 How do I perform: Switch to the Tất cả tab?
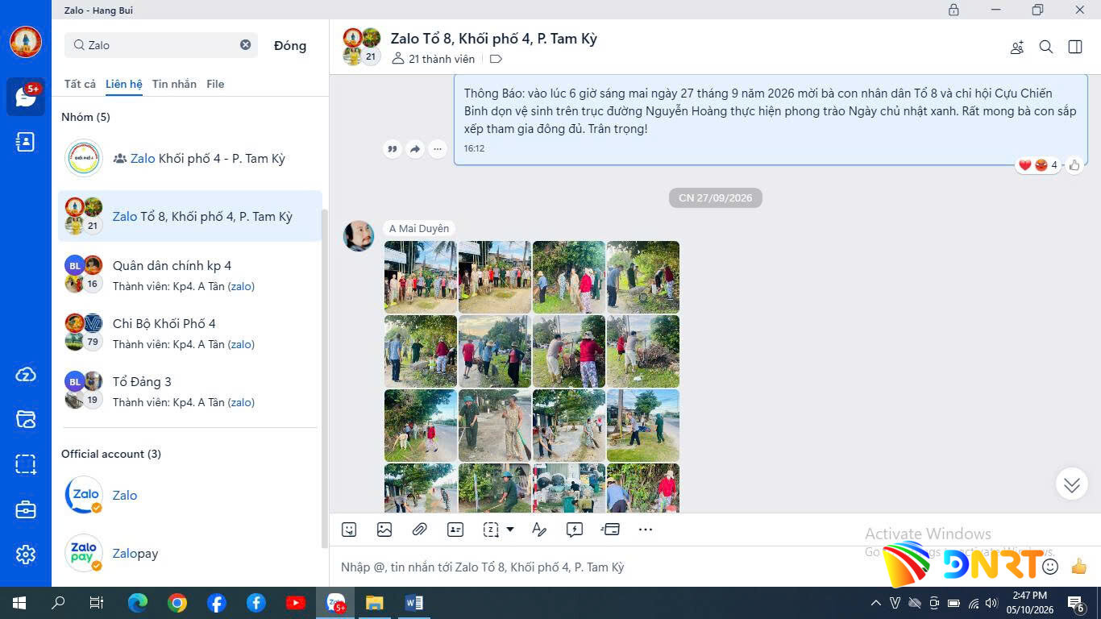tap(80, 84)
